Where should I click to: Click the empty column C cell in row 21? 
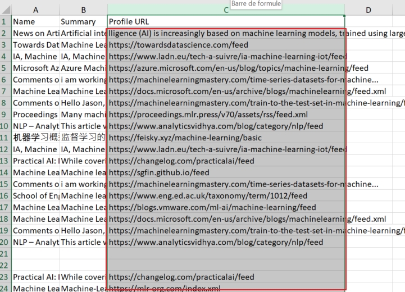point(226,254)
